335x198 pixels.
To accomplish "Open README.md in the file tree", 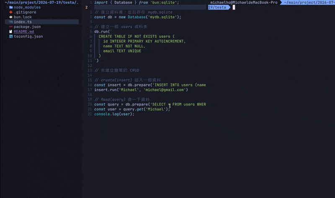I will [24, 32].
